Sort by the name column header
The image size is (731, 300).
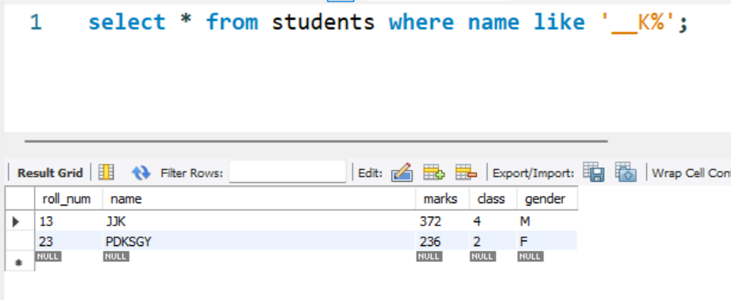[260, 199]
